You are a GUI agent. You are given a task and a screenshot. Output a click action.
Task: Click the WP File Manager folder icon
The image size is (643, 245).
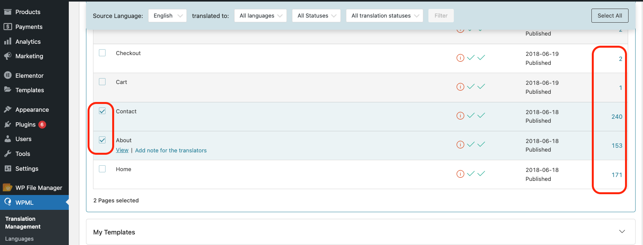pos(7,188)
